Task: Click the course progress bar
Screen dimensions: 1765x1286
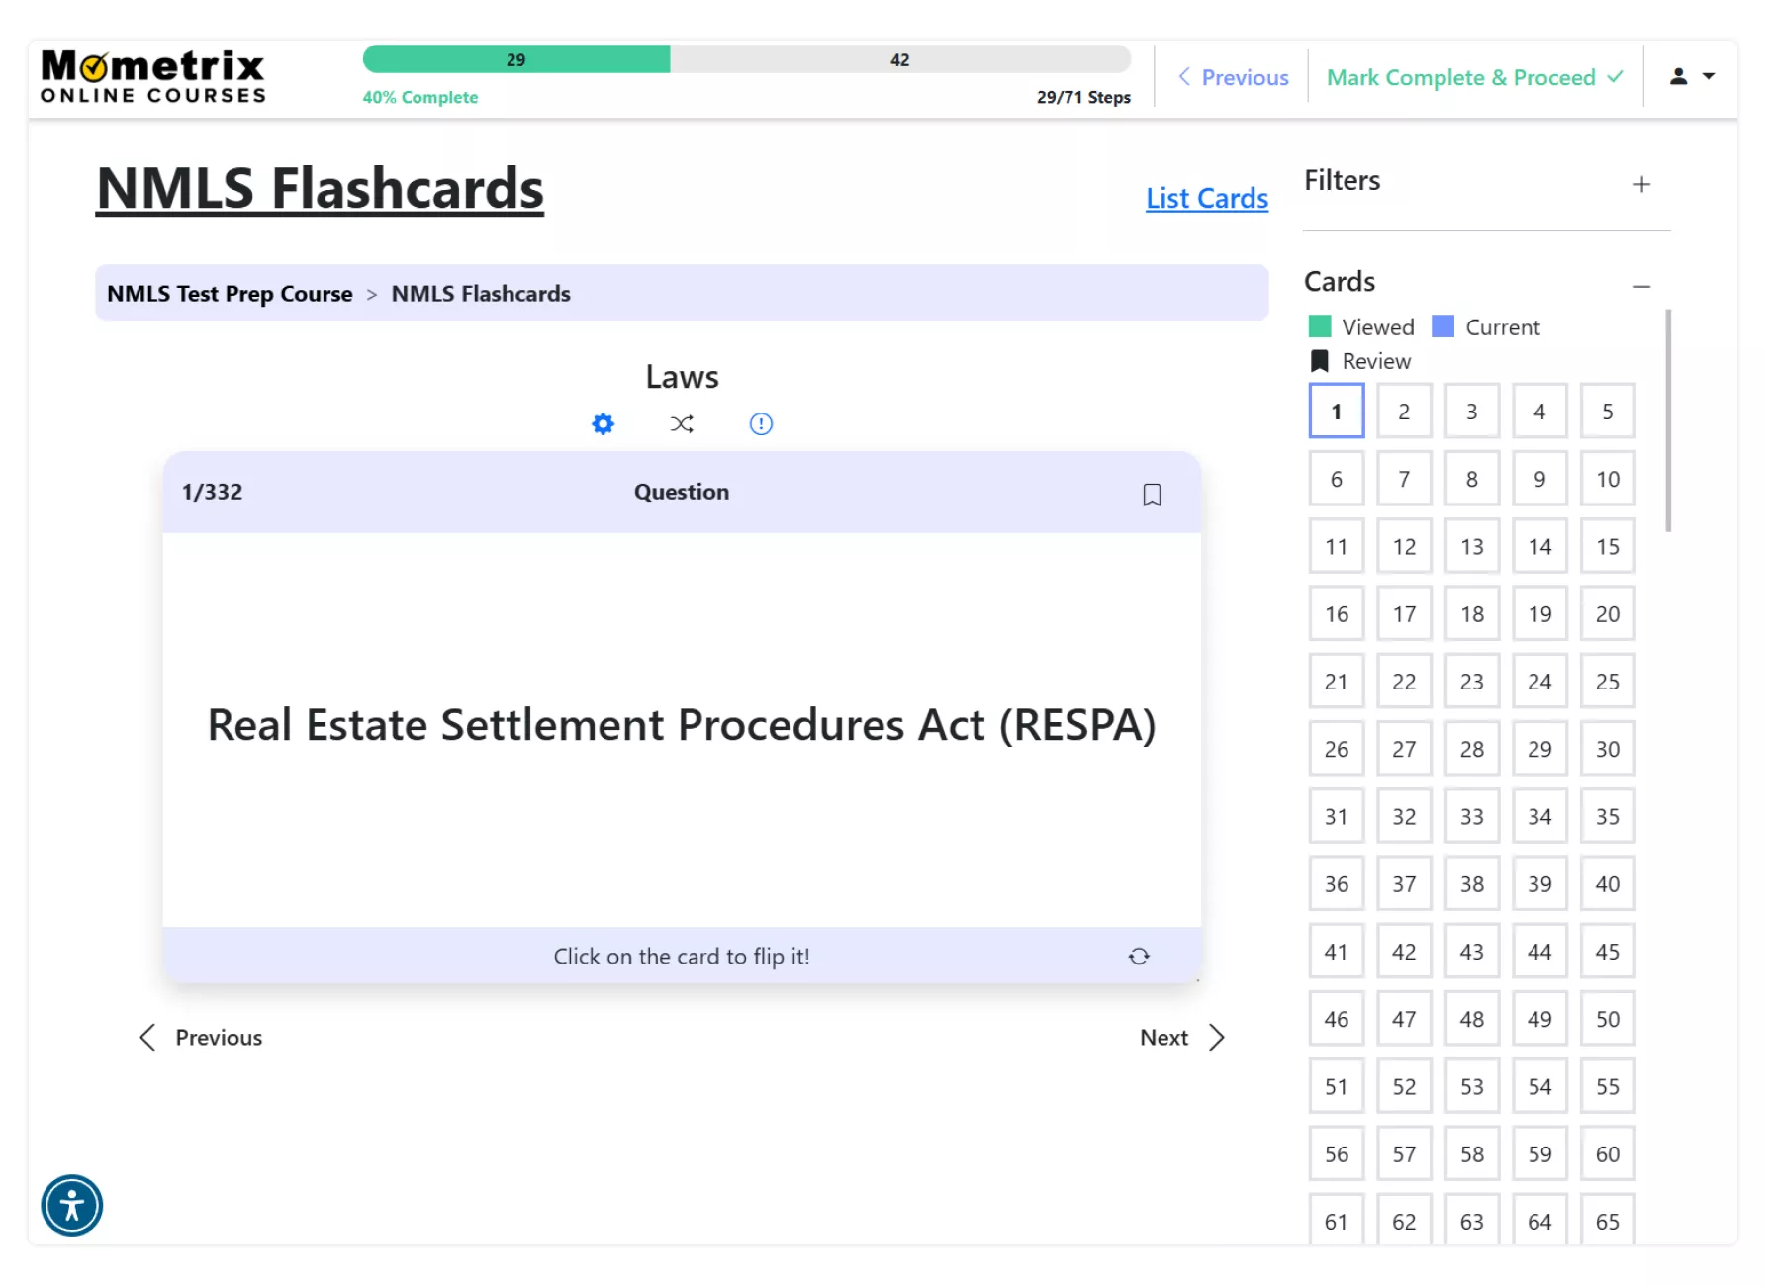Action: tap(746, 59)
